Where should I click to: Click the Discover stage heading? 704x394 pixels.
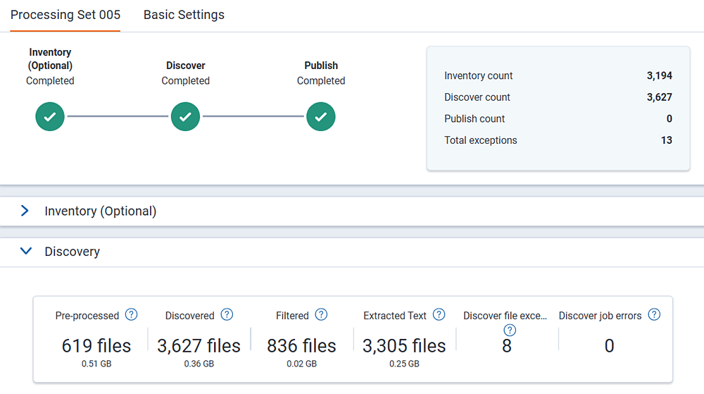tap(185, 66)
